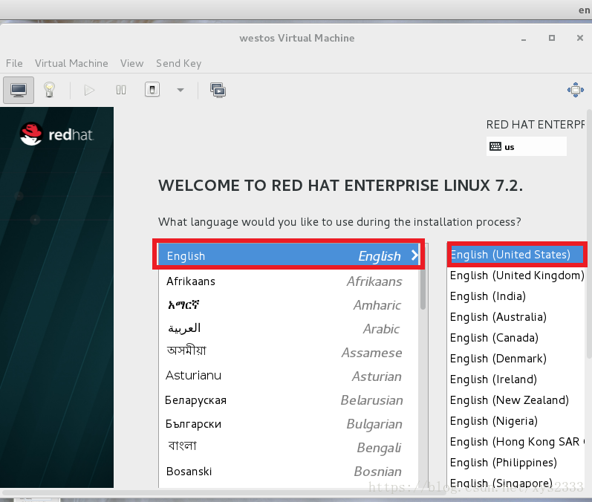Select Bengali language
This screenshot has height=502, width=592.
(x=289, y=447)
